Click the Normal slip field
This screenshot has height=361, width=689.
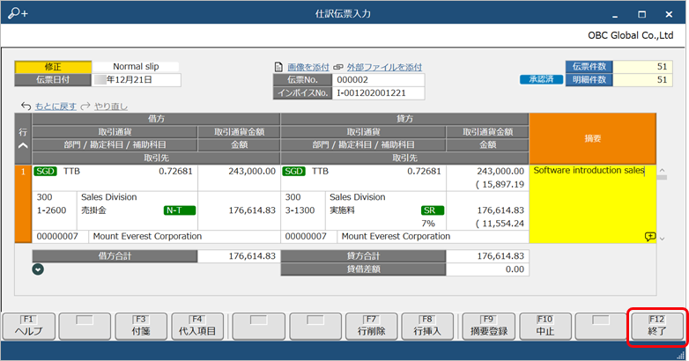coord(136,67)
